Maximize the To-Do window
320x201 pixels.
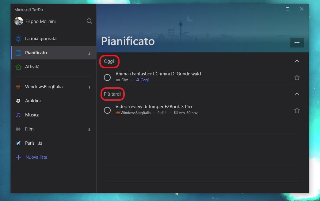point(287,9)
